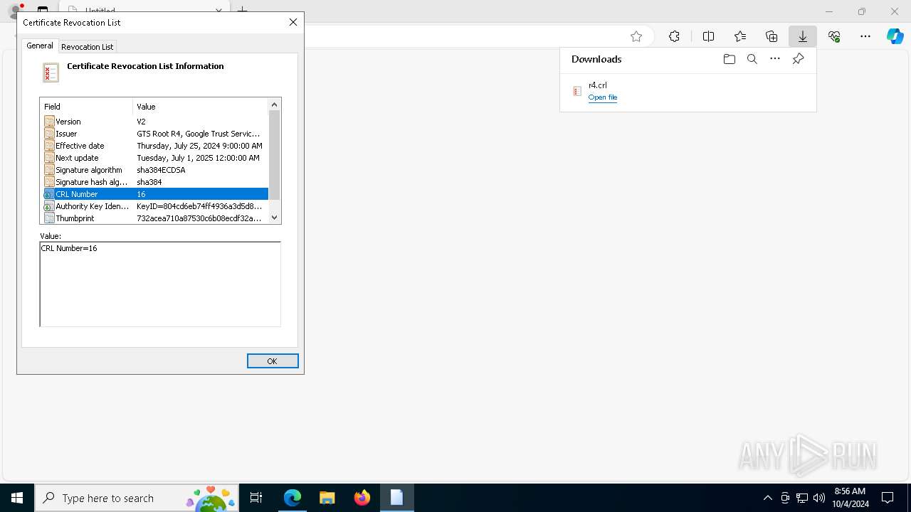
Task: Click the Downloads toolbar button
Action: [802, 36]
